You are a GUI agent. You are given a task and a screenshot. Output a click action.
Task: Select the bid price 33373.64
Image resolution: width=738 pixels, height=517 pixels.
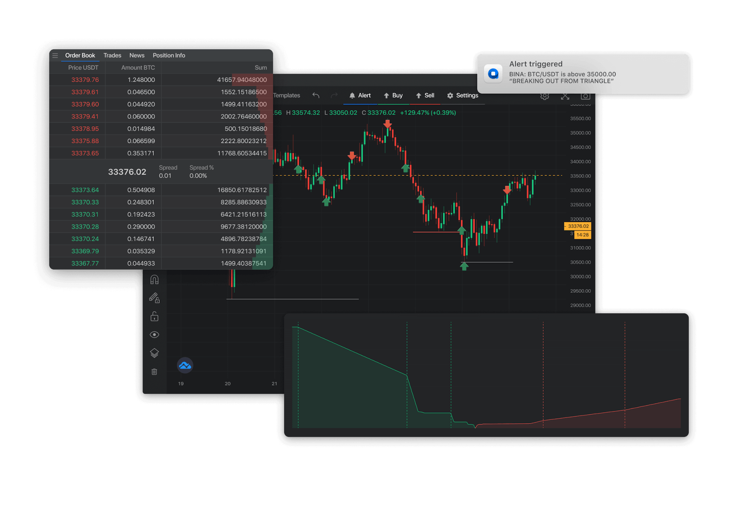85,190
